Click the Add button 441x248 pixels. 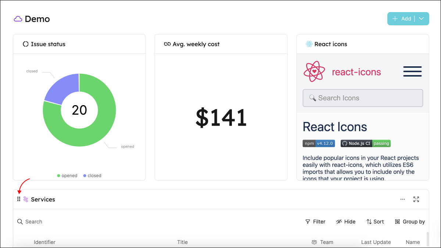point(402,19)
